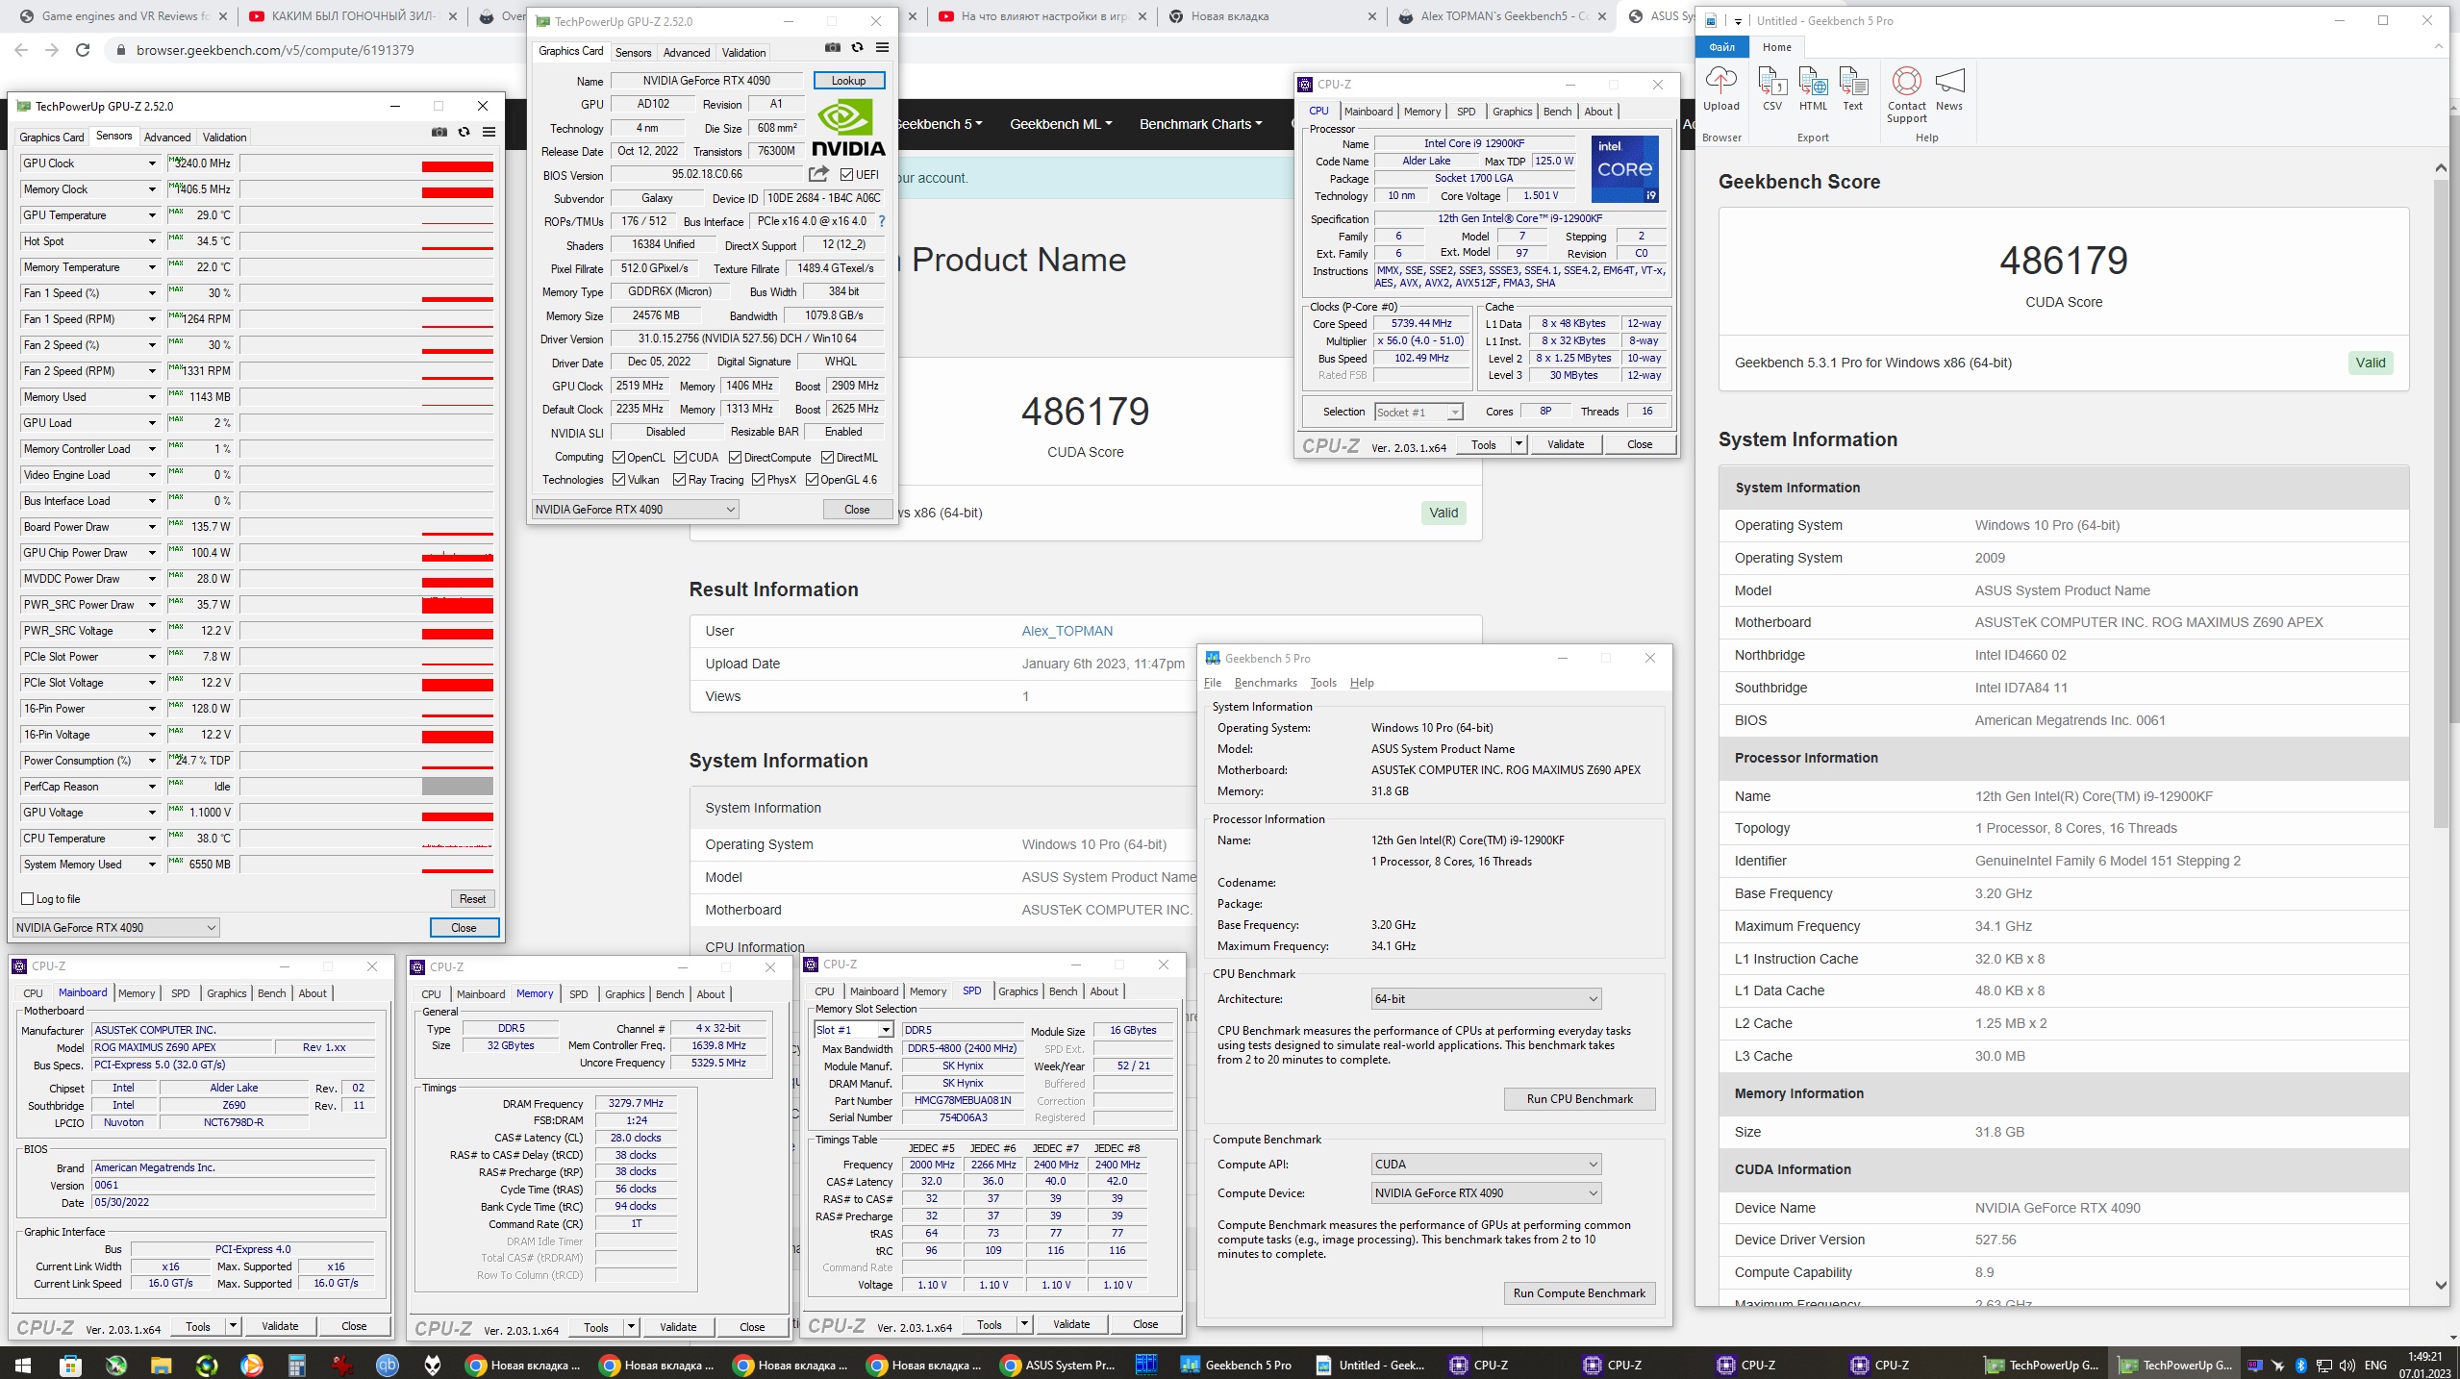Open the Compute Device dropdown
The width and height of the screenshot is (2460, 1379).
pyautogui.click(x=1486, y=1192)
